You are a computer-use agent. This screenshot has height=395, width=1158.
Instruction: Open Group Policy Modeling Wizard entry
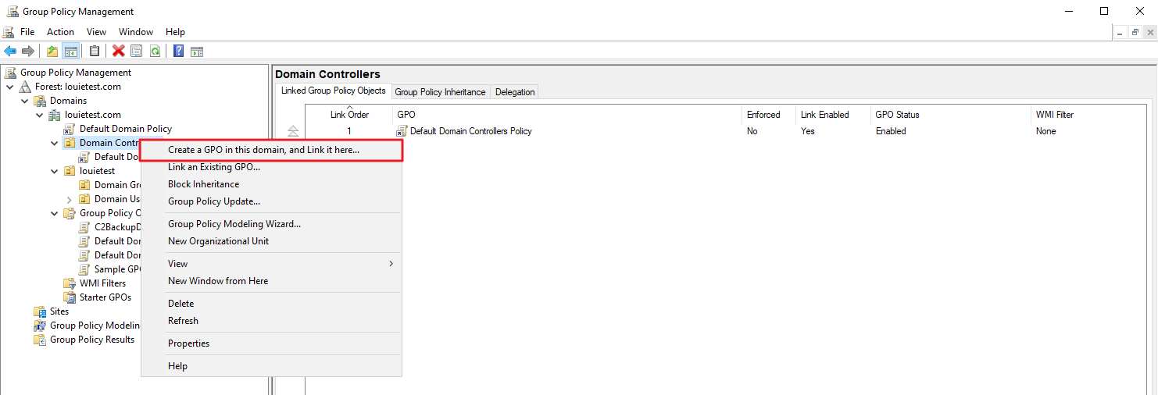click(270, 224)
